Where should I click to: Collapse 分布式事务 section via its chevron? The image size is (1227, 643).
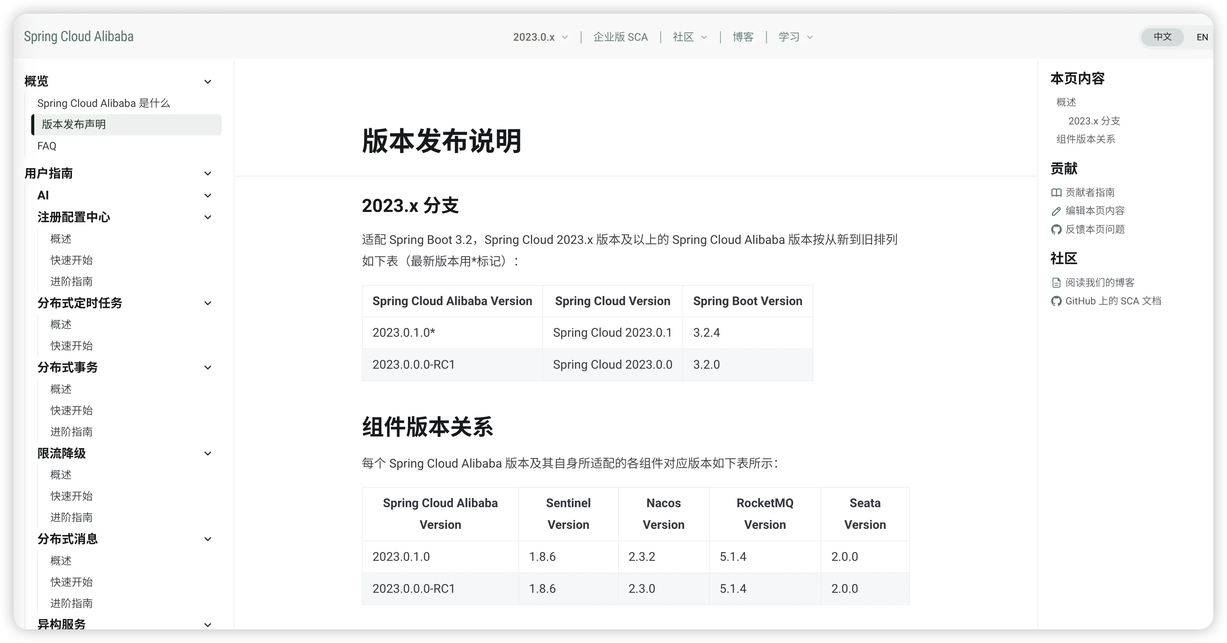208,367
